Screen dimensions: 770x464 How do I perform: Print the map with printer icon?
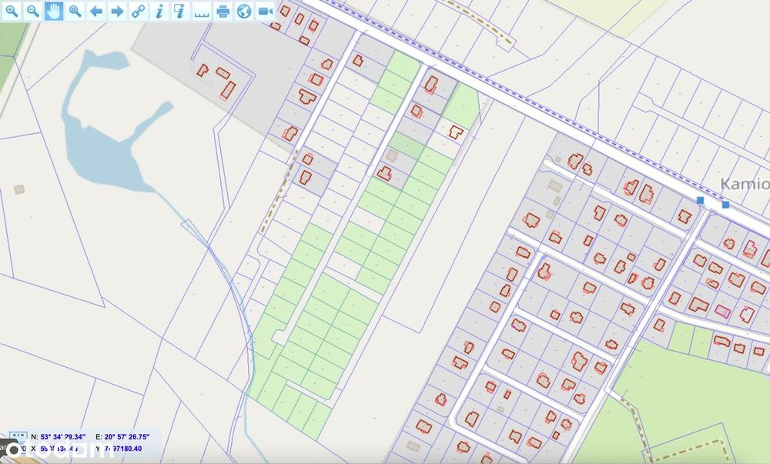pos(223,11)
